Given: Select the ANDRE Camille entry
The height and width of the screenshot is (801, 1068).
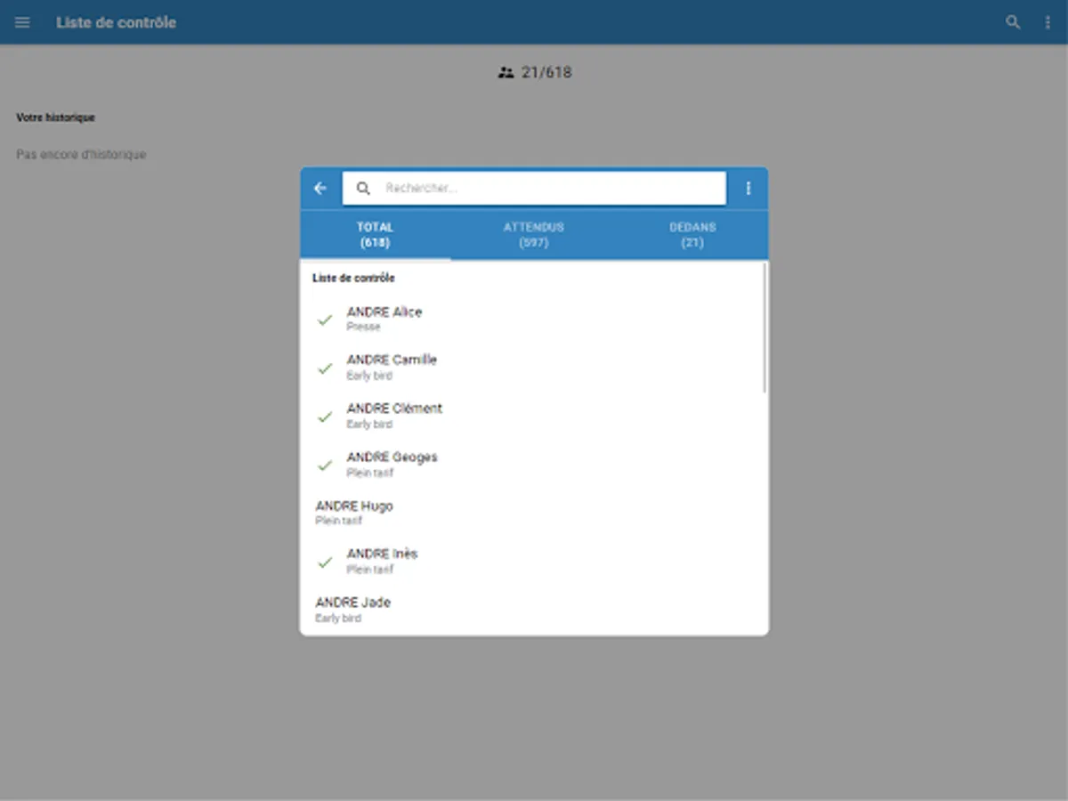Looking at the screenshot, I should coord(534,368).
